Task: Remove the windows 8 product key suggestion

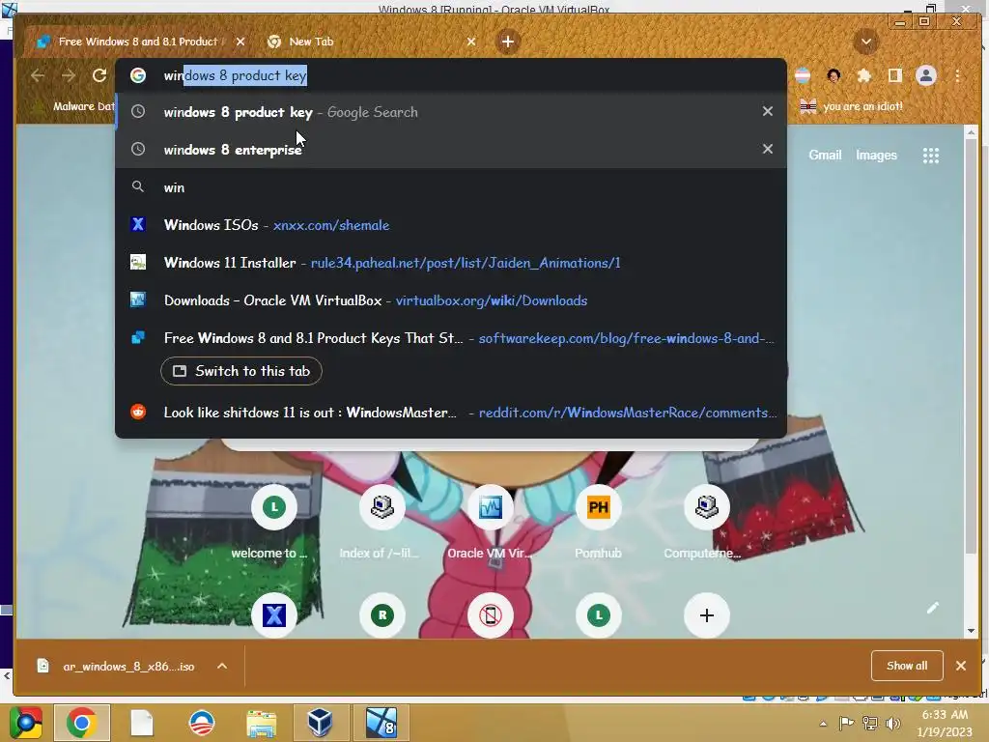Action: tap(768, 112)
